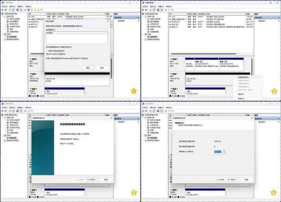Click back arrow in the context-menu window toolbar
Screen dimensions: 281x202
(143, 10)
